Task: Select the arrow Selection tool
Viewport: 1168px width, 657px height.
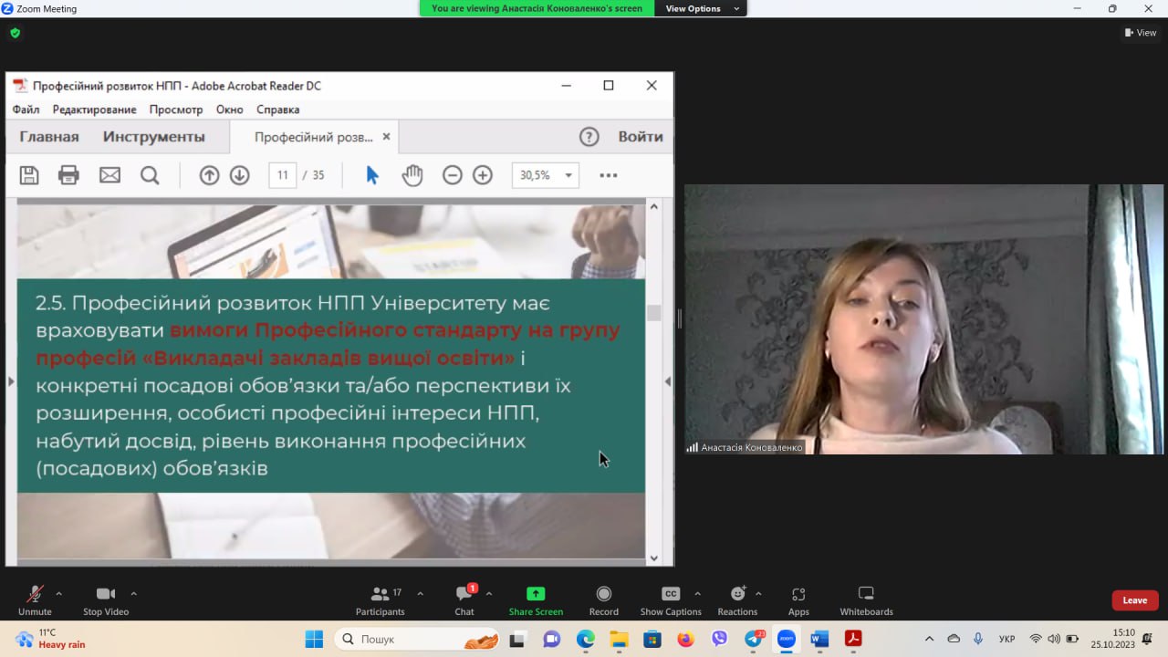Action: [x=372, y=175]
